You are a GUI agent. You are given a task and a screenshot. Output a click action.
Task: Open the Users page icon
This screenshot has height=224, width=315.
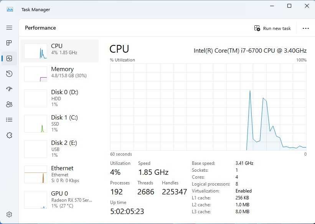[x=10, y=104]
